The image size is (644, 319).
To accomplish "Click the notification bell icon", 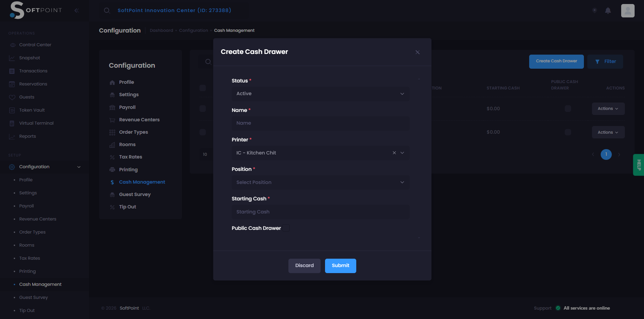I will (608, 11).
